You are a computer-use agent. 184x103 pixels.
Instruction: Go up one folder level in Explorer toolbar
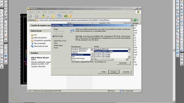43,16
